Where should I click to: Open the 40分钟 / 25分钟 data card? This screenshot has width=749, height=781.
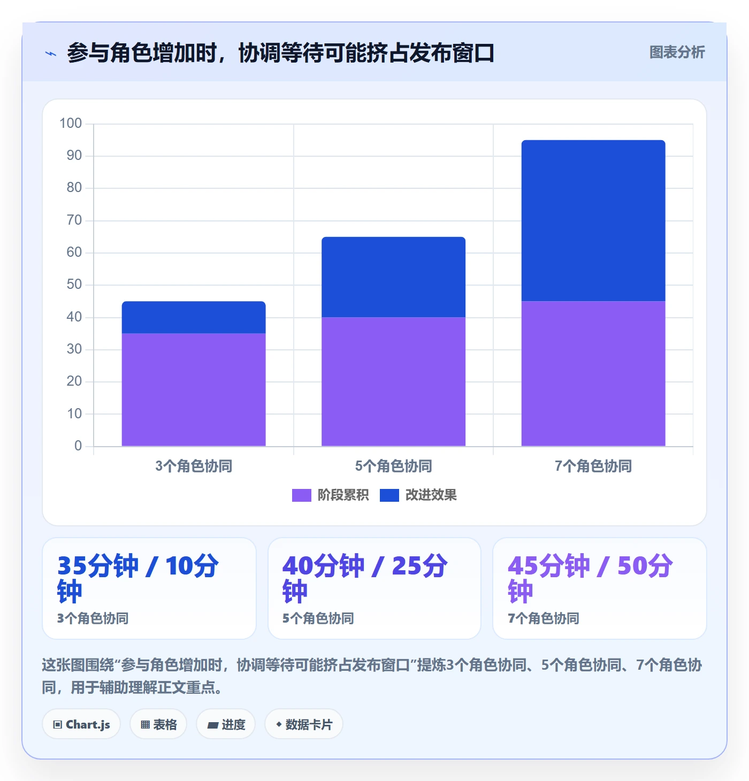click(x=374, y=588)
